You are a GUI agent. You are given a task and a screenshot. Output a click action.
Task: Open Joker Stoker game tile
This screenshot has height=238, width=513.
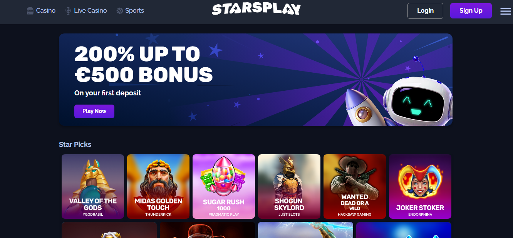tap(420, 186)
